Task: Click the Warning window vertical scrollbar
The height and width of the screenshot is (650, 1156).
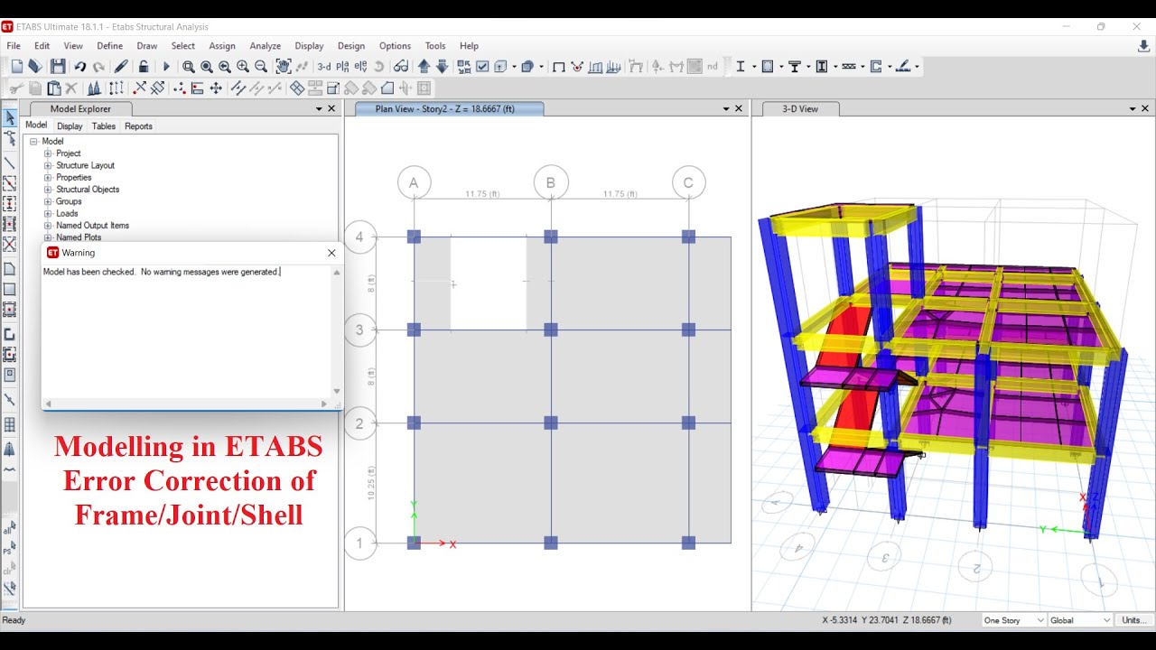Action: (x=337, y=331)
